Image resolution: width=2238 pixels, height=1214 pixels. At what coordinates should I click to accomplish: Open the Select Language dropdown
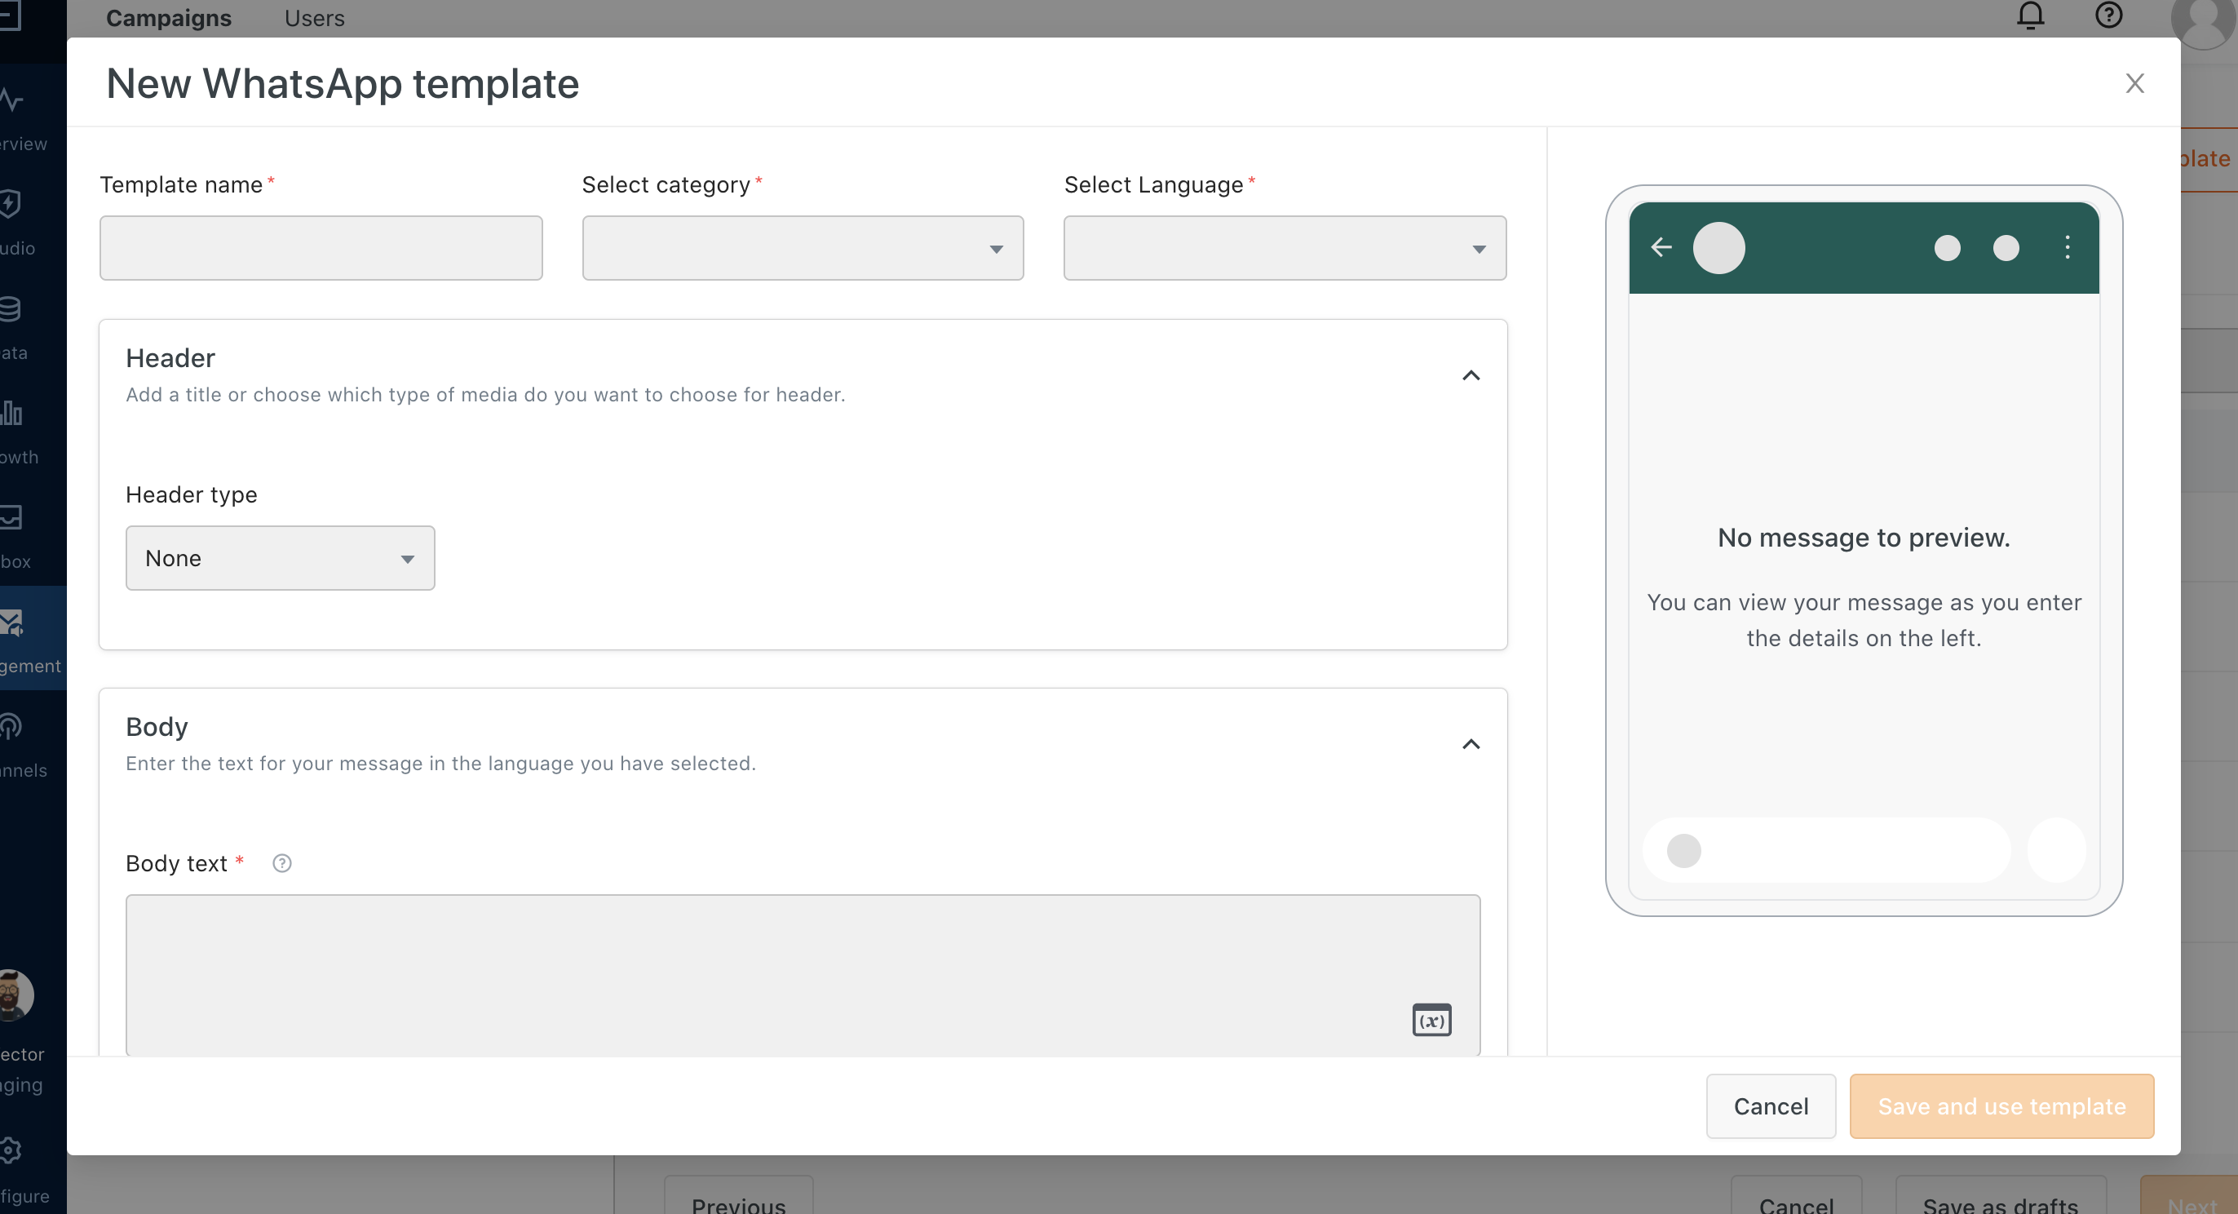1285,248
